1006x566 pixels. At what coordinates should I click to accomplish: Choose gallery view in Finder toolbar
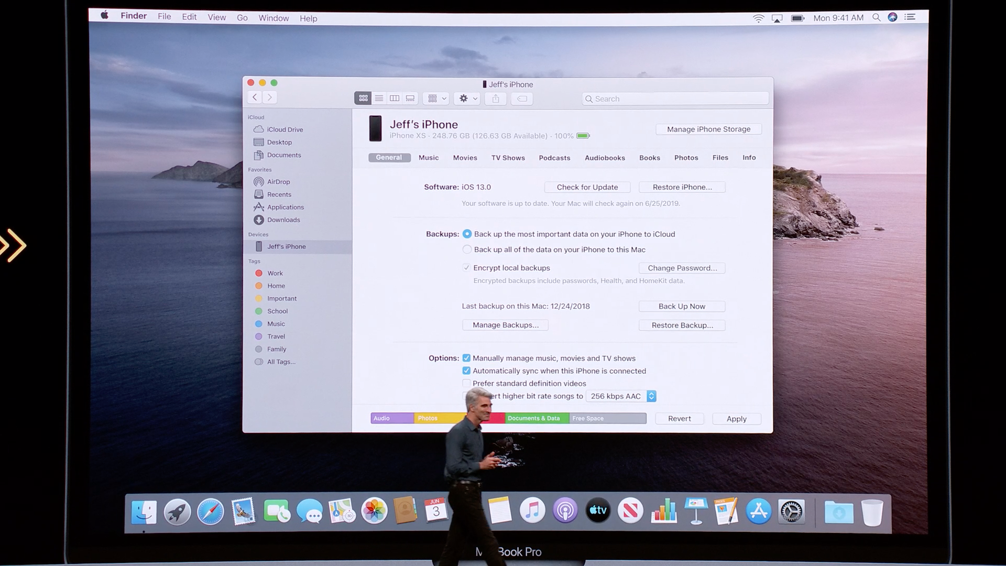tap(410, 98)
